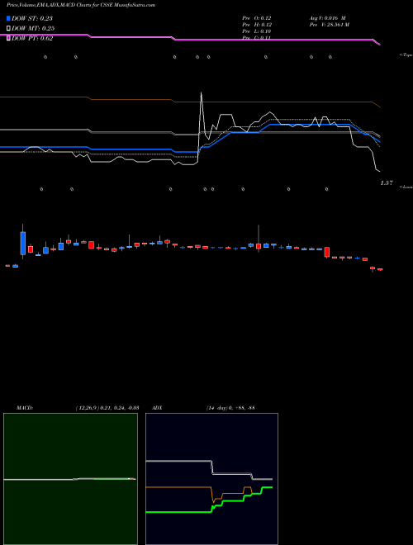Image resolution: width=413 pixels, height=545 pixels.
Task: Select the 'DOW ST: 0.23' legend label
Action: pyautogui.click(x=32, y=18)
